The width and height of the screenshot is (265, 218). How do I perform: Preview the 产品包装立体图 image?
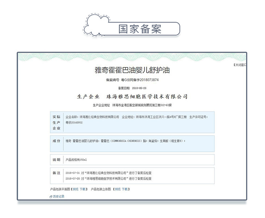[x=117, y=189]
